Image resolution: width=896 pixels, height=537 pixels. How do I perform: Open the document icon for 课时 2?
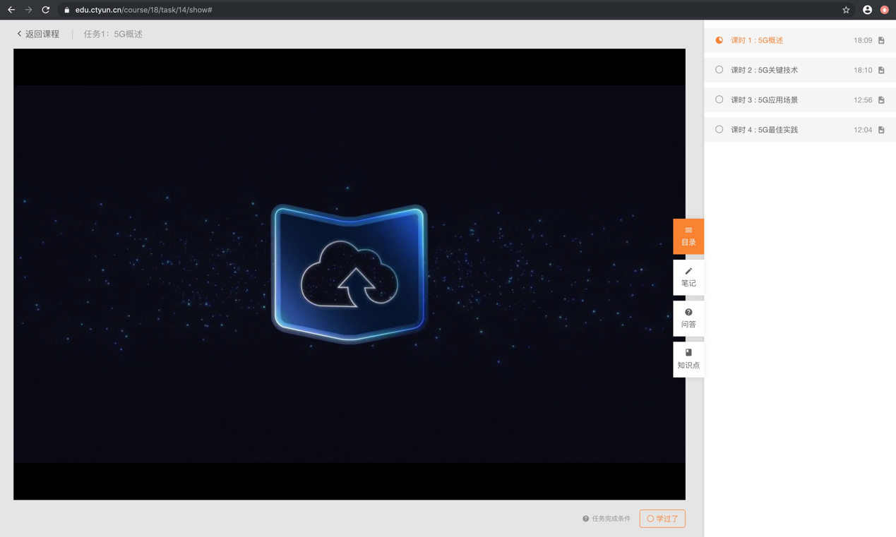point(881,71)
